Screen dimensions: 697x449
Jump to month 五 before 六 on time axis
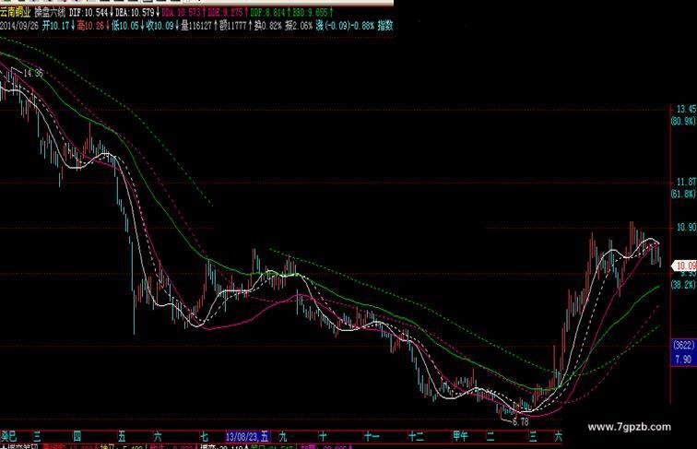pos(122,436)
